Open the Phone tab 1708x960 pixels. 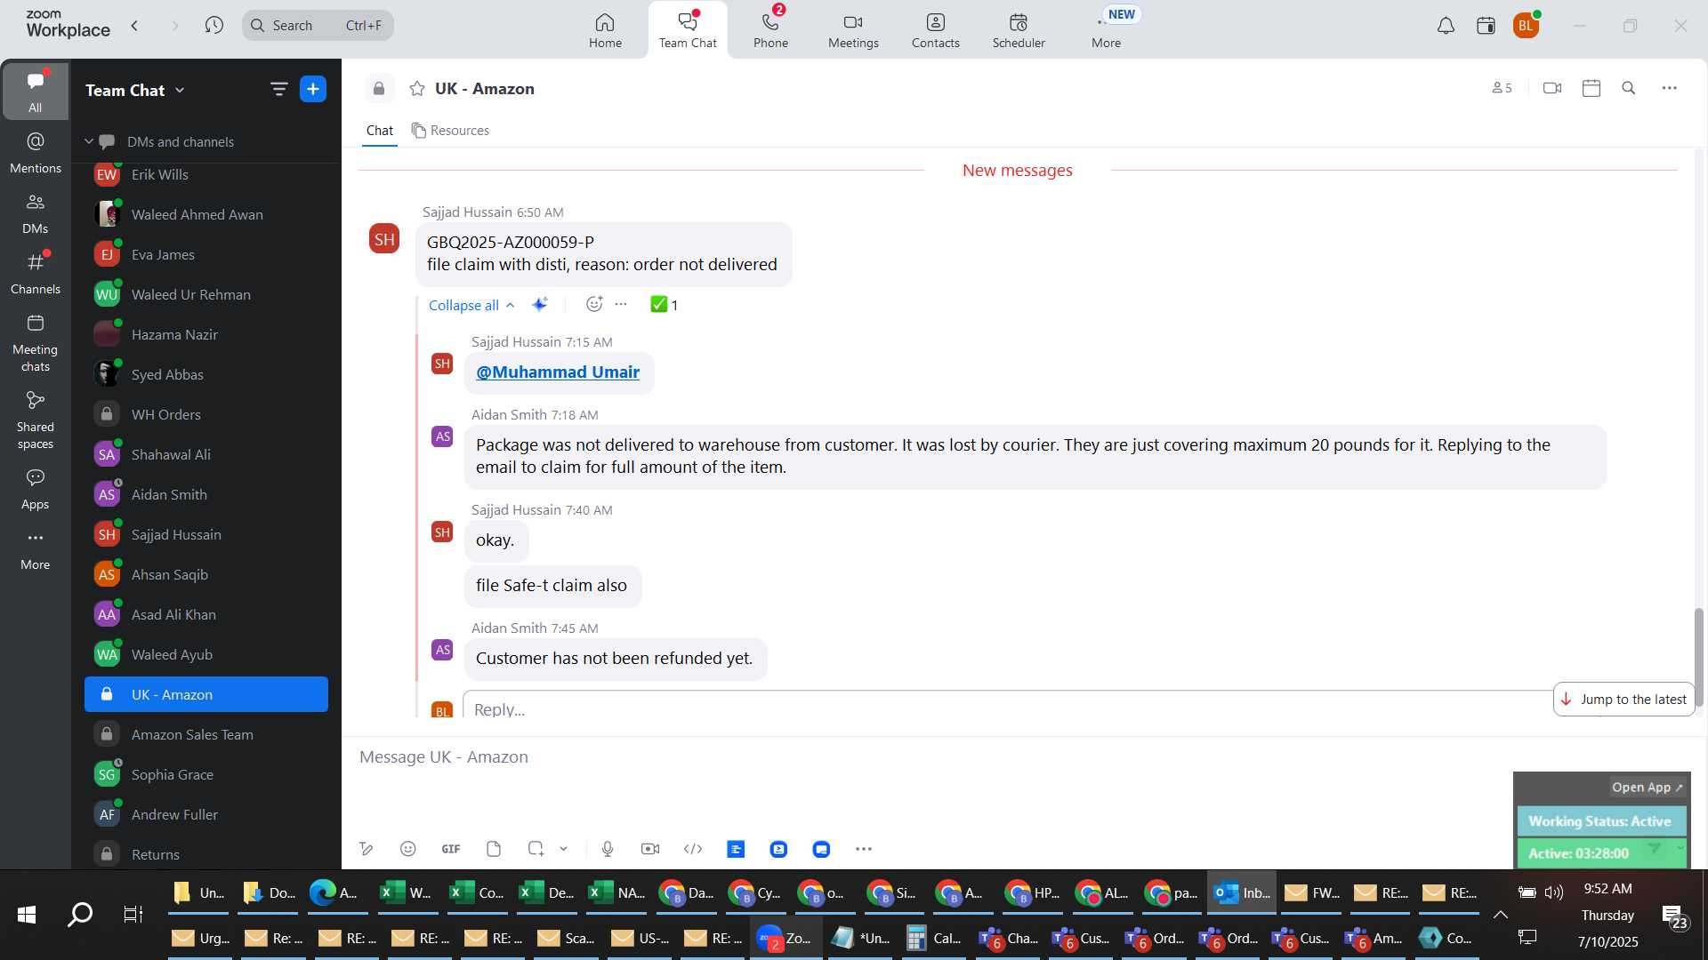770,29
